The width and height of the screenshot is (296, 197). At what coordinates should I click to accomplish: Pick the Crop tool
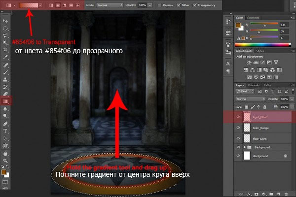(x=5, y=50)
